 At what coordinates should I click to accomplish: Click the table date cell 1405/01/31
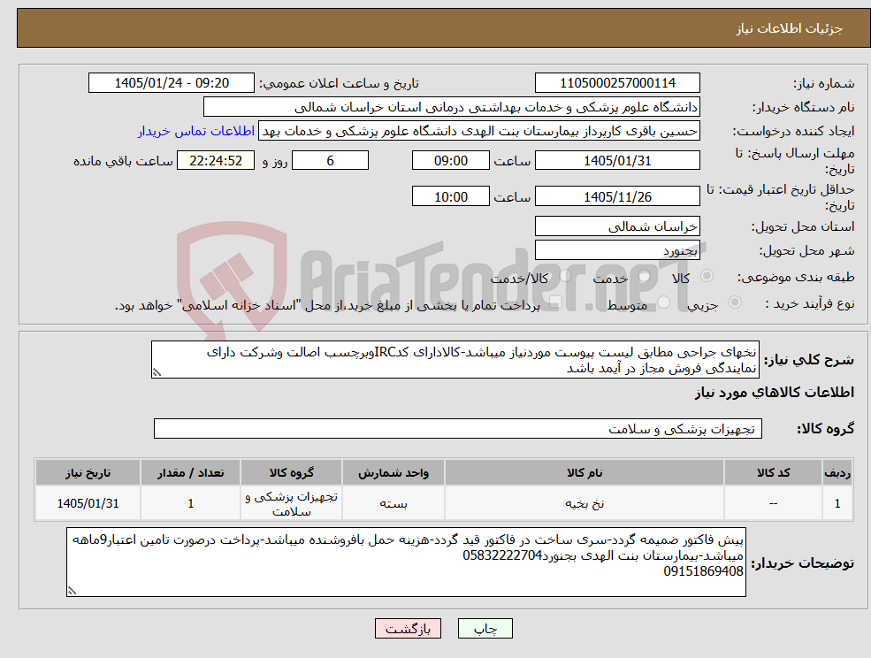[88, 503]
